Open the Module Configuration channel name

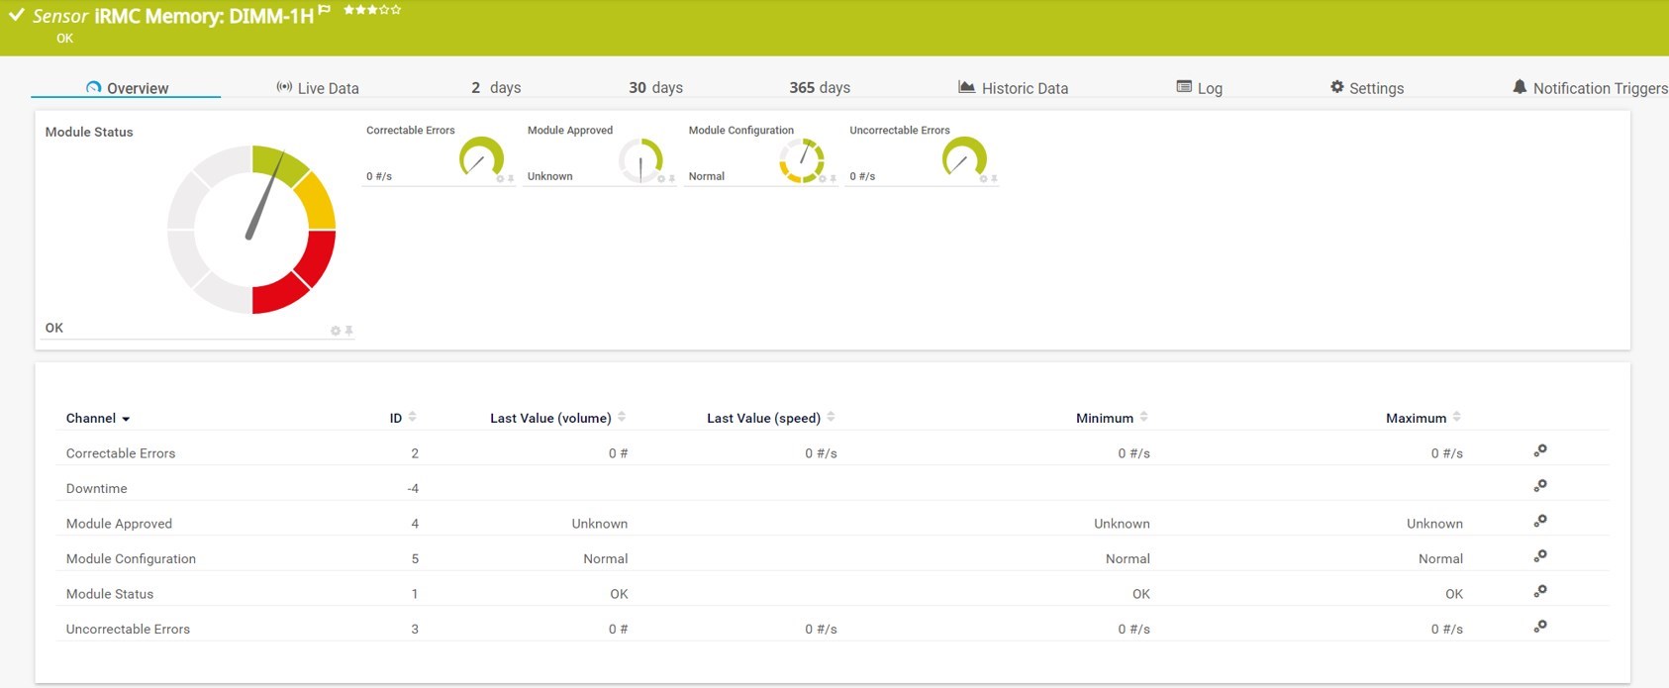pos(131,559)
